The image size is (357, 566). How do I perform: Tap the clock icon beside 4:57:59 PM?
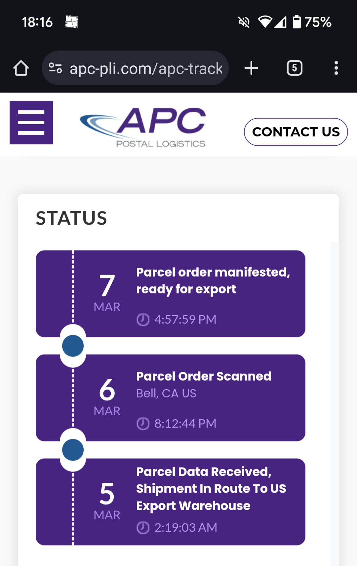(x=143, y=320)
